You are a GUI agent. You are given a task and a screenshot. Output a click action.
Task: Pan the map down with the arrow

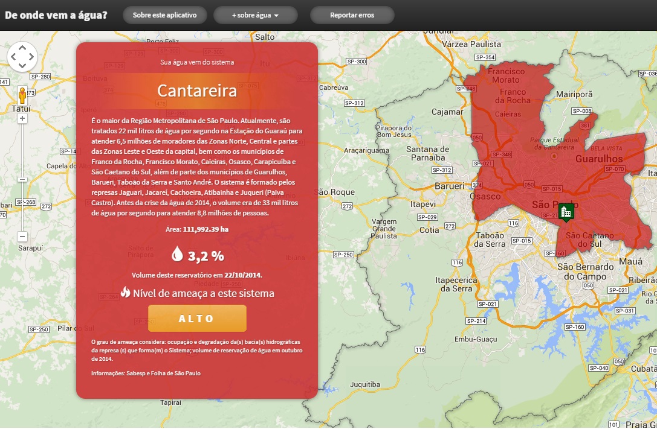[x=22, y=65]
